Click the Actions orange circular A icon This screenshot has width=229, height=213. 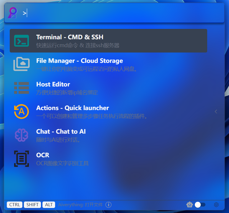pyautogui.click(x=22, y=112)
